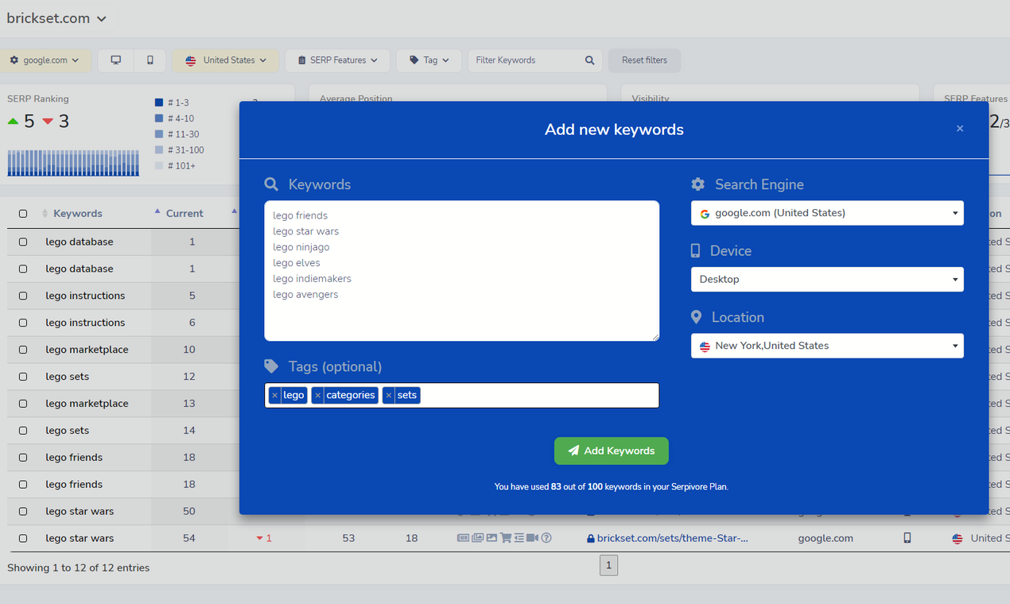Click the gear icon beside Search Engine heading
The width and height of the screenshot is (1010, 604).
pyautogui.click(x=697, y=184)
